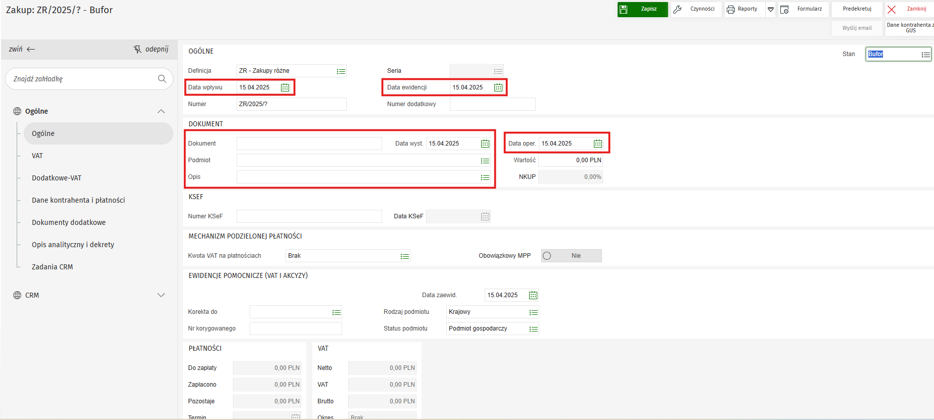This screenshot has width=934, height=420.
Task: Click the Podmiot list icon
Action: (x=485, y=161)
